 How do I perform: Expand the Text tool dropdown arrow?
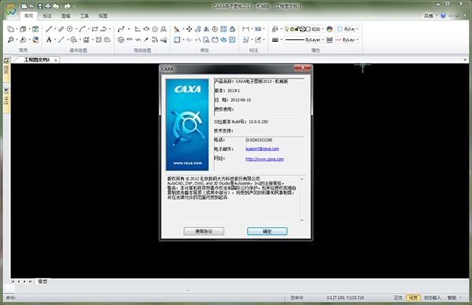pyautogui.click(x=55, y=40)
